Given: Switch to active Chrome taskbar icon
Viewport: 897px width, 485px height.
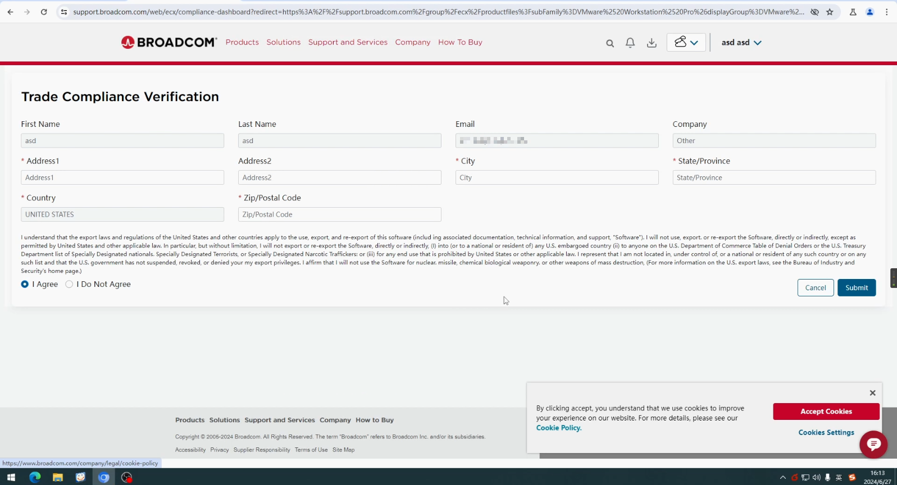Looking at the screenshot, I should 103,477.
